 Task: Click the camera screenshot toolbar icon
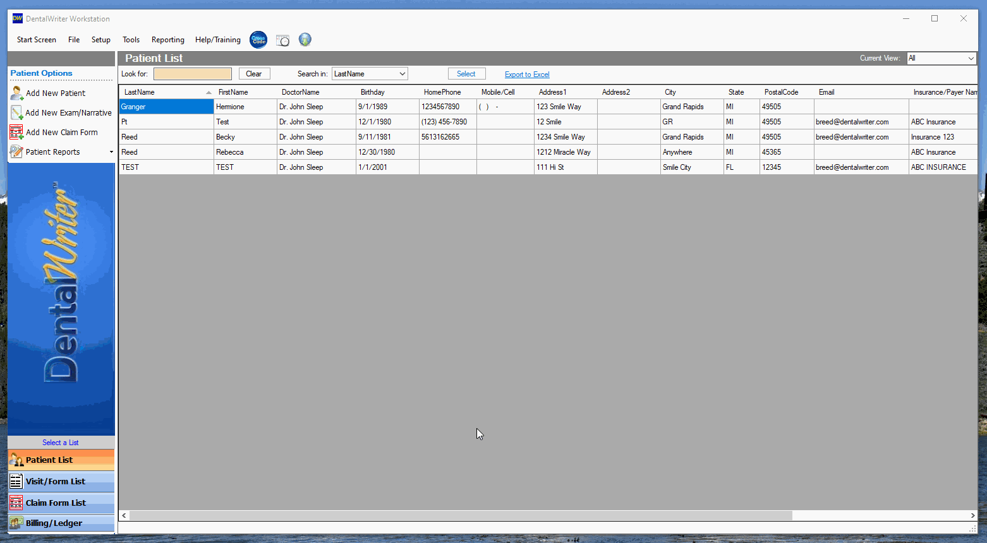pos(282,40)
